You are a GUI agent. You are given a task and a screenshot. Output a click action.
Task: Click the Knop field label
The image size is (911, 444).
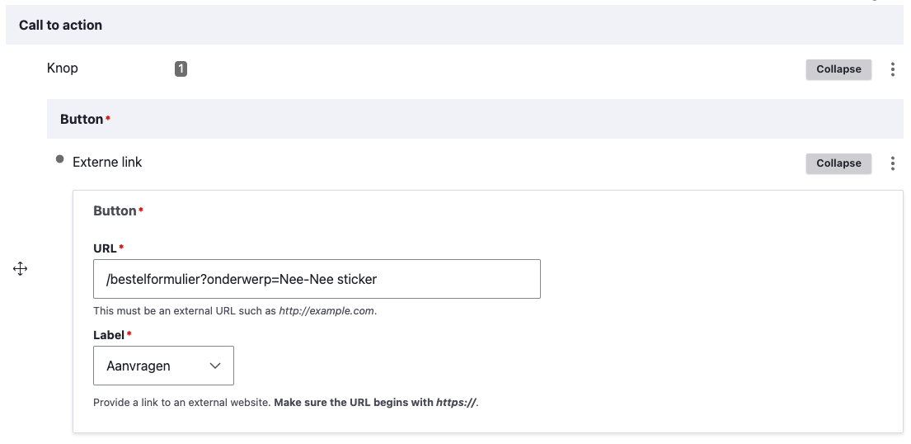(x=63, y=68)
